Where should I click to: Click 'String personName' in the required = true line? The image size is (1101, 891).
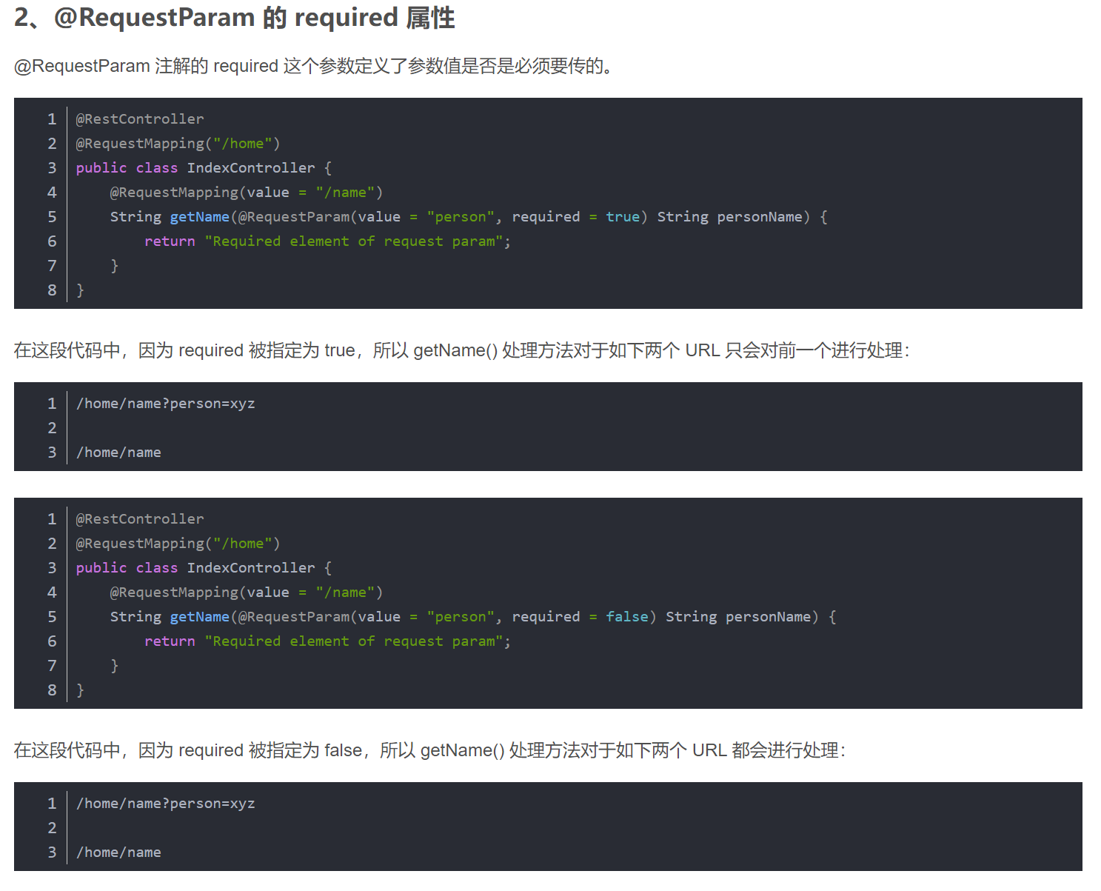click(730, 216)
